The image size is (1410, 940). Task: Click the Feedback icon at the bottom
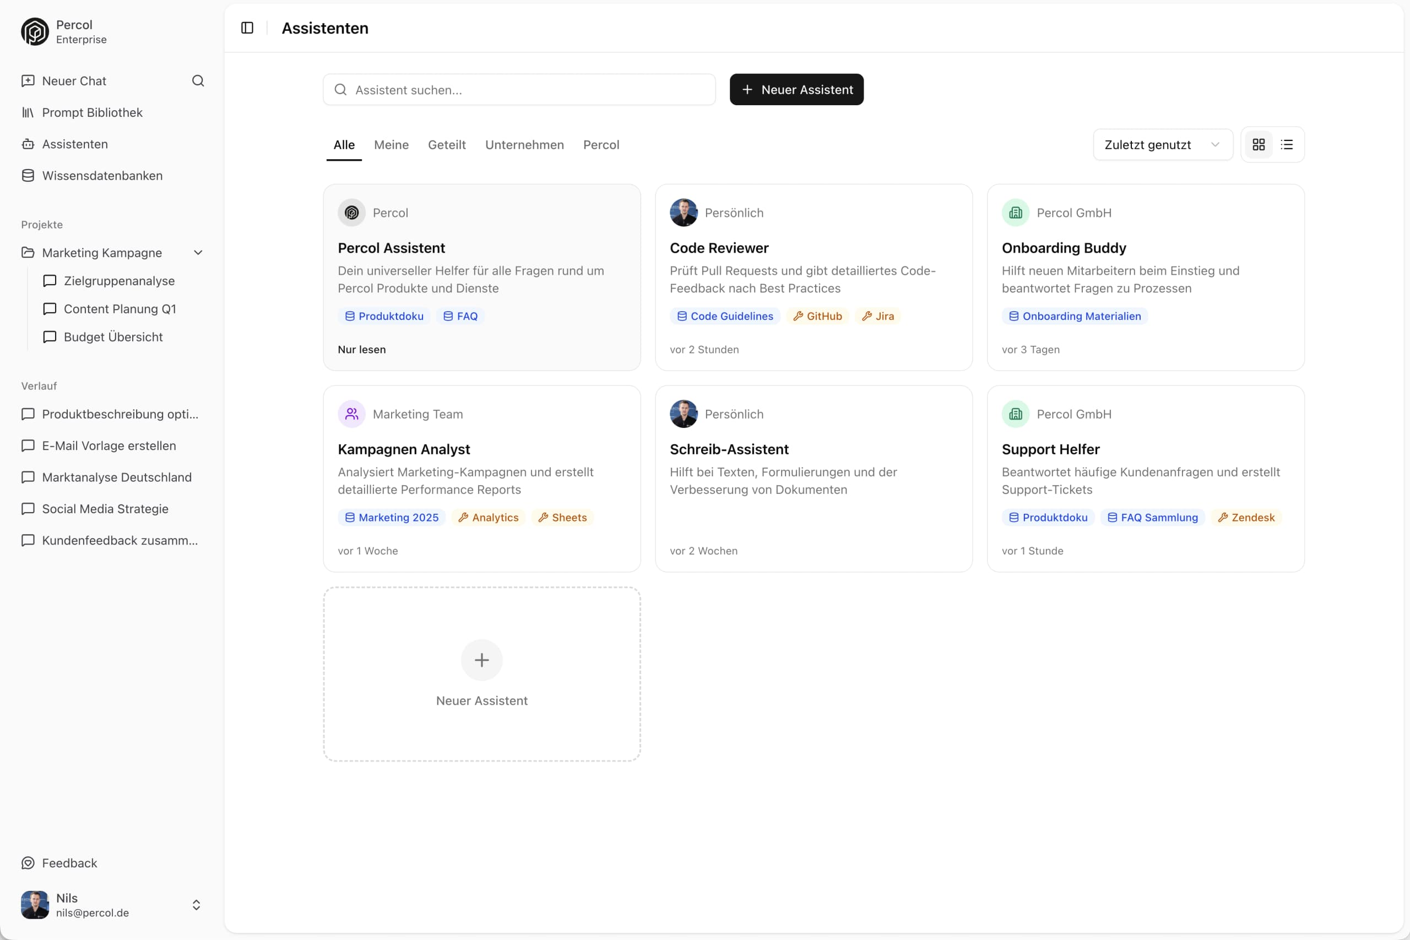[28, 863]
